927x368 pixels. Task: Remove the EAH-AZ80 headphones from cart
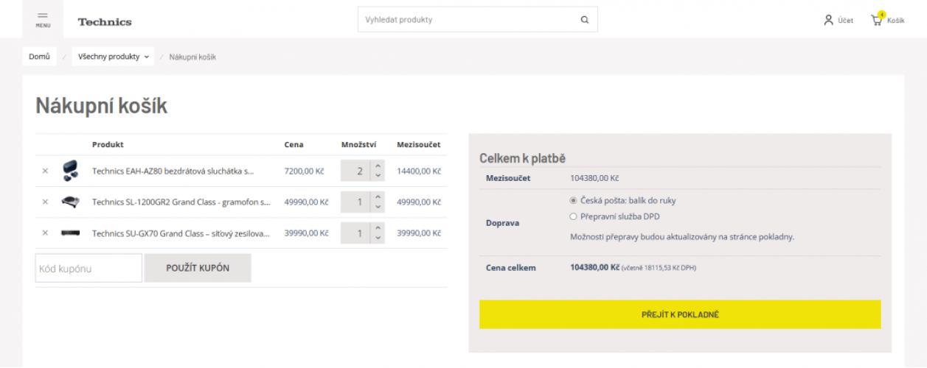click(45, 171)
